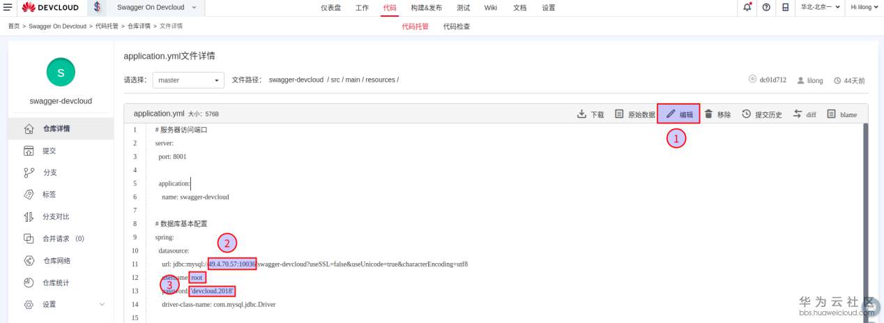The height and width of the screenshot is (323, 884).
Task: Click the 提交 sidebar icon
Action: 29,151
